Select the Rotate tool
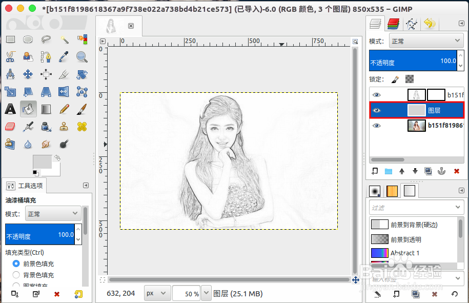The width and height of the screenshot is (469, 303). (x=82, y=74)
